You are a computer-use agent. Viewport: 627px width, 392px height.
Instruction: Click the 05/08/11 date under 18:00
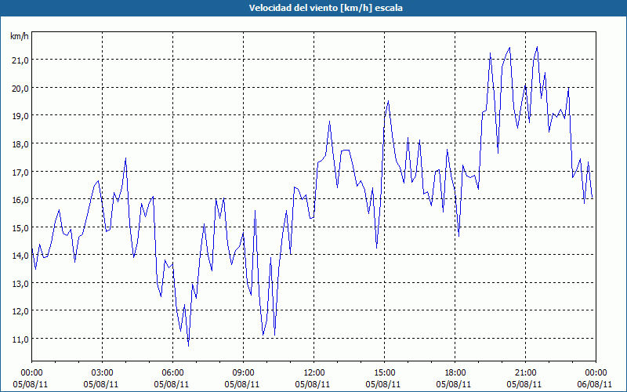[x=454, y=384]
